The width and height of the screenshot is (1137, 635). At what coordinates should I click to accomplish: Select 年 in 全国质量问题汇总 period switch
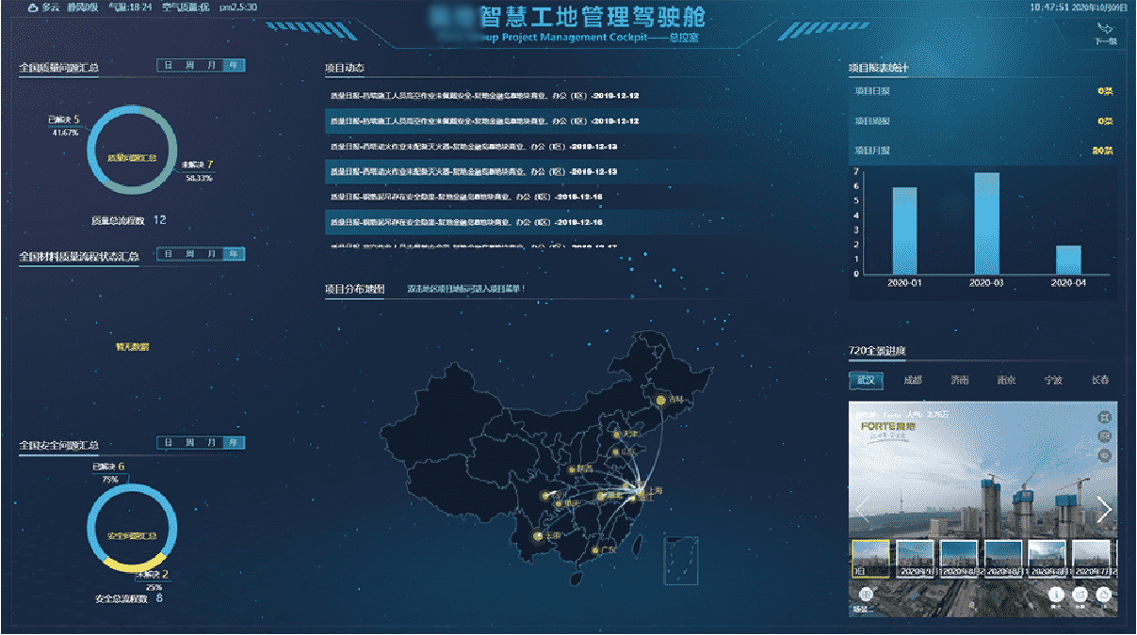[x=234, y=66]
